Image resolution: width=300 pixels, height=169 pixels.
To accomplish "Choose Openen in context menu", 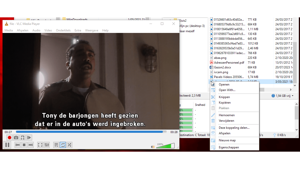I will click(x=235, y=84).
